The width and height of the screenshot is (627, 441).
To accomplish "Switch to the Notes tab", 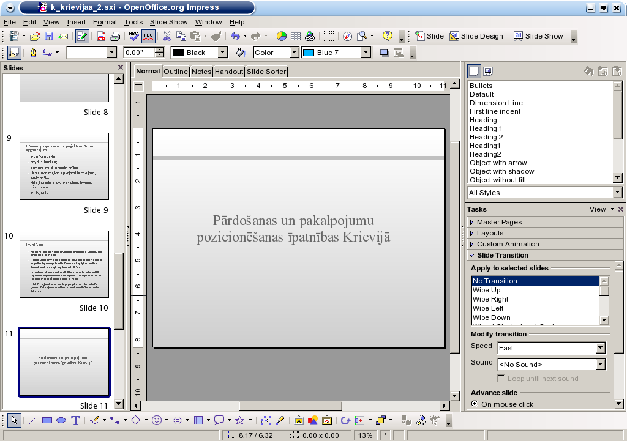I will point(201,72).
